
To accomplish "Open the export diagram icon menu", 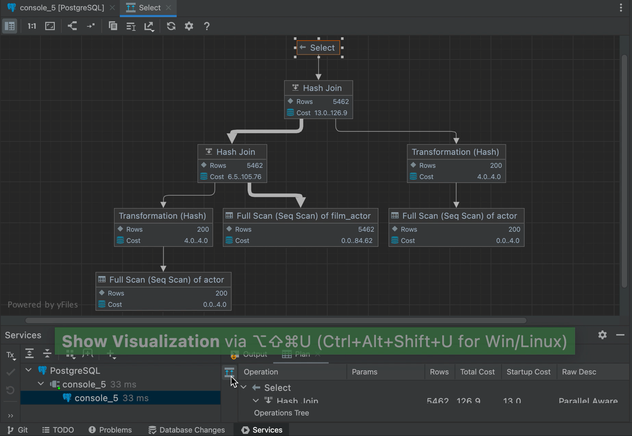I will click(x=149, y=26).
